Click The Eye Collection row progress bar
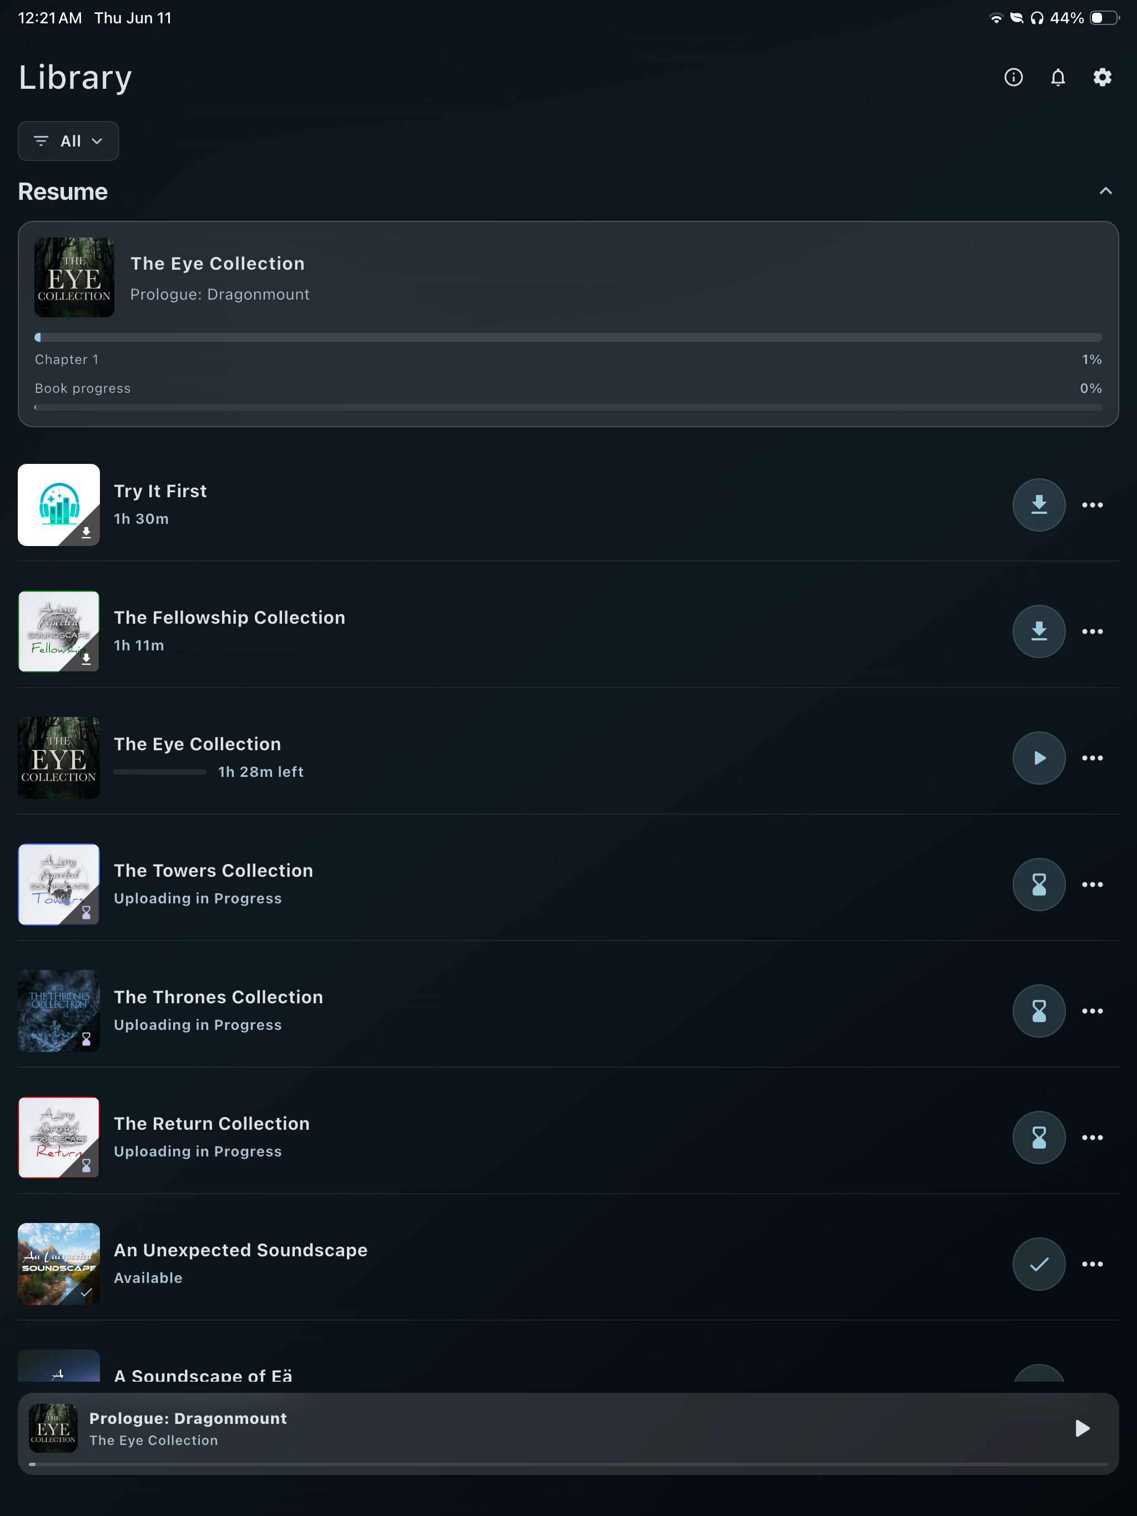The width and height of the screenshot is (1137, 1516). (160, 772)
